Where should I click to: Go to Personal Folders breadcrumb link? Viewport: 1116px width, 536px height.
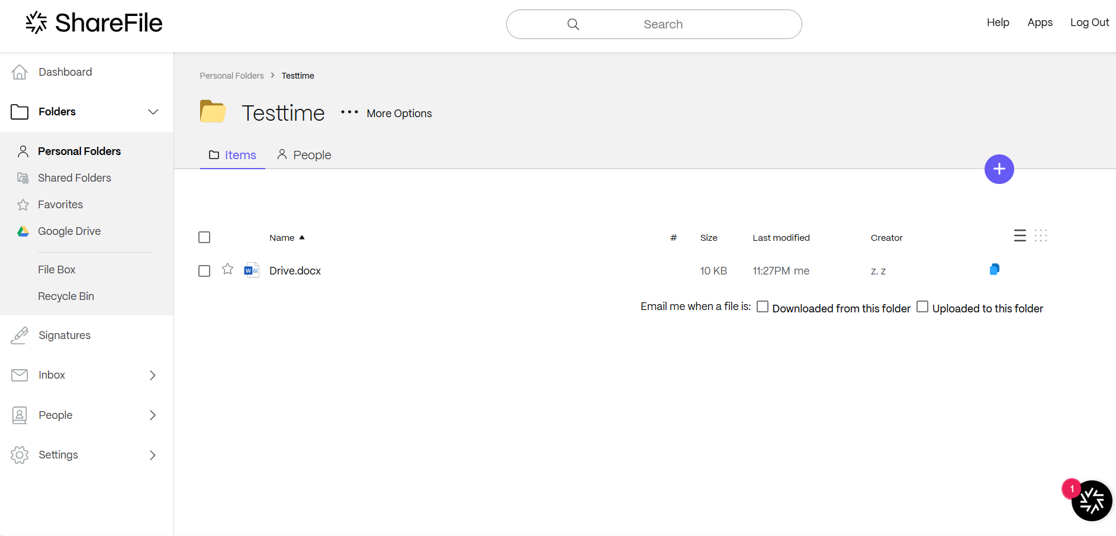231,76
